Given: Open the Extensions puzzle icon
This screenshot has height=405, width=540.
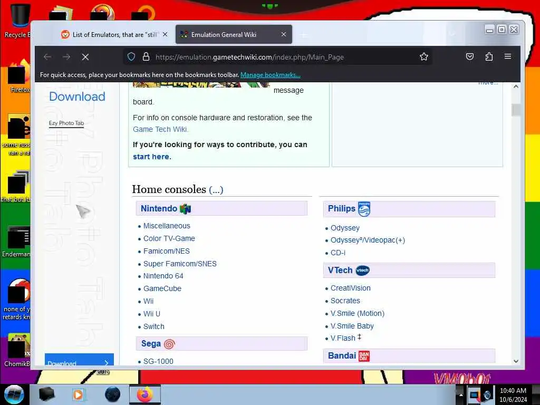Looking at the screenshot, I should click(x=489, y=56).
